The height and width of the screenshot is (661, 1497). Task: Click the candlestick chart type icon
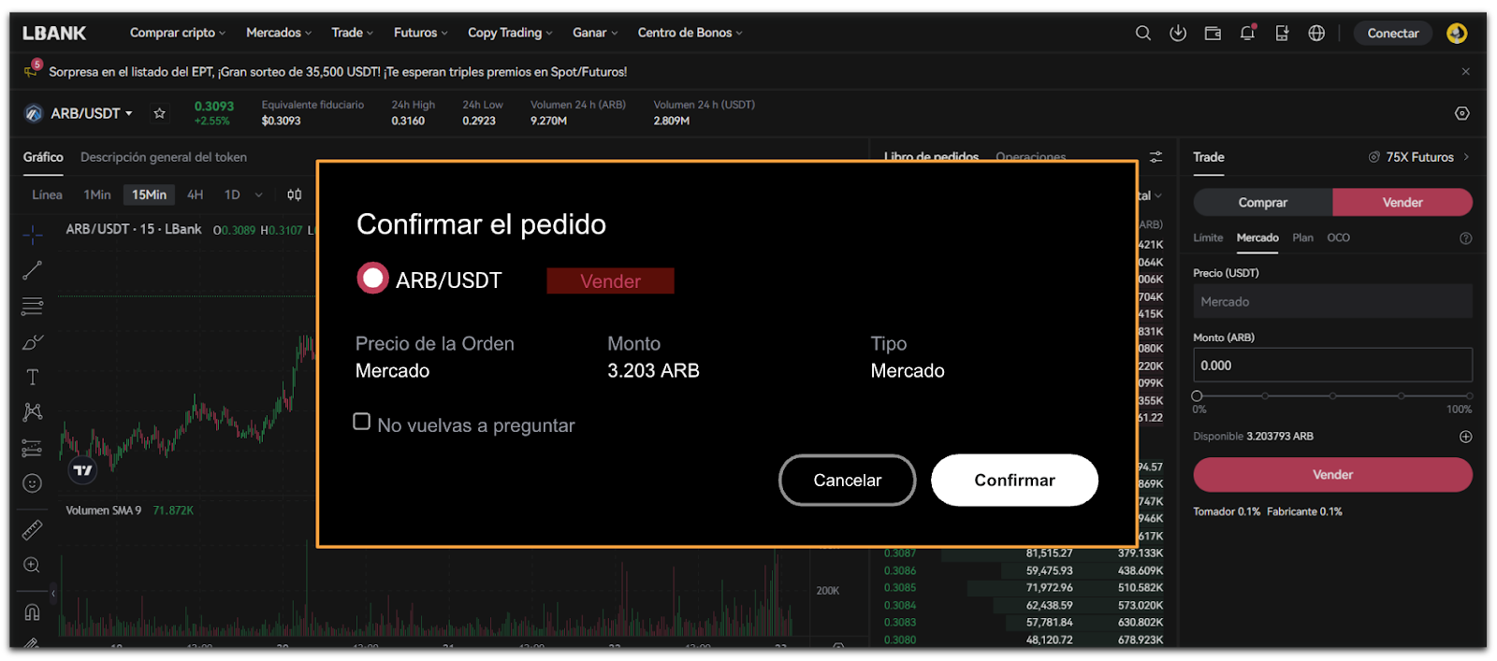(295, 194)
